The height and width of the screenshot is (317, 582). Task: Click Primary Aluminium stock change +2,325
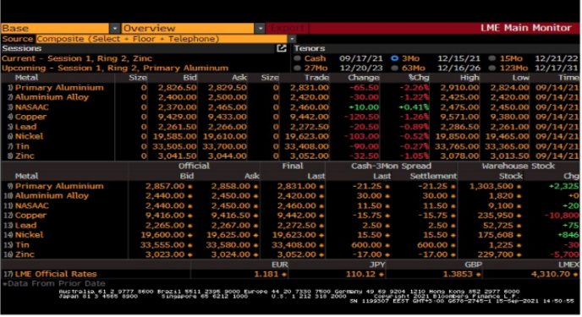[563, 186]
